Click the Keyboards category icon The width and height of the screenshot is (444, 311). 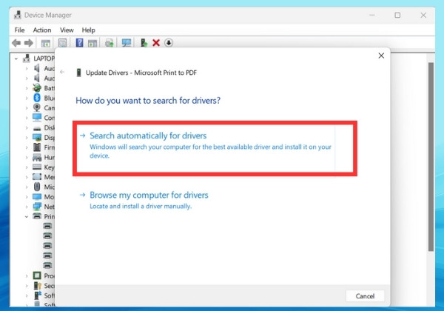37,167
